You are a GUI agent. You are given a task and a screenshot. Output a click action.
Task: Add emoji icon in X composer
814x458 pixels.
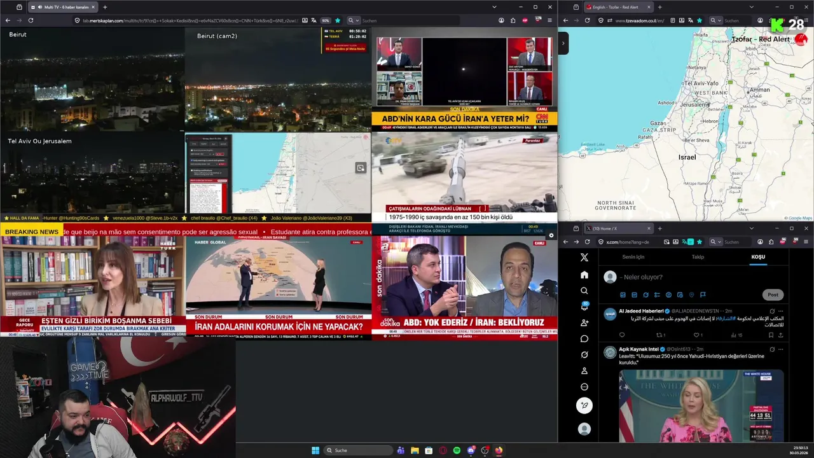668,295
